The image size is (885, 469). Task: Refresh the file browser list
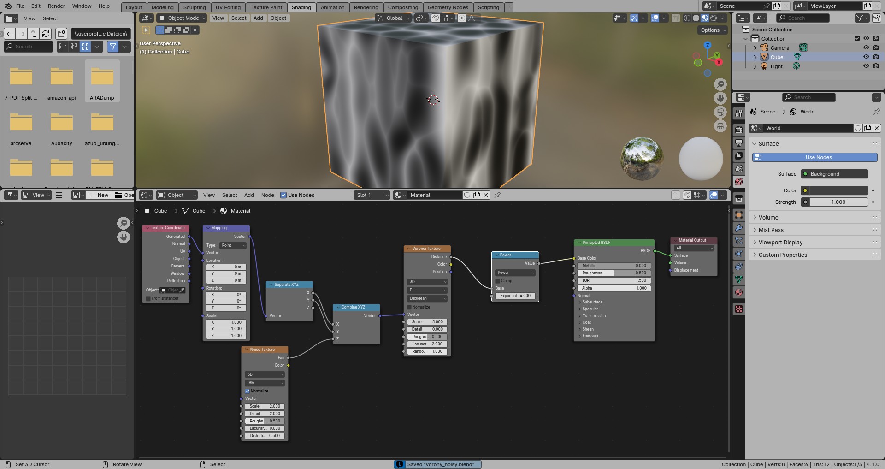coord(45,34)
